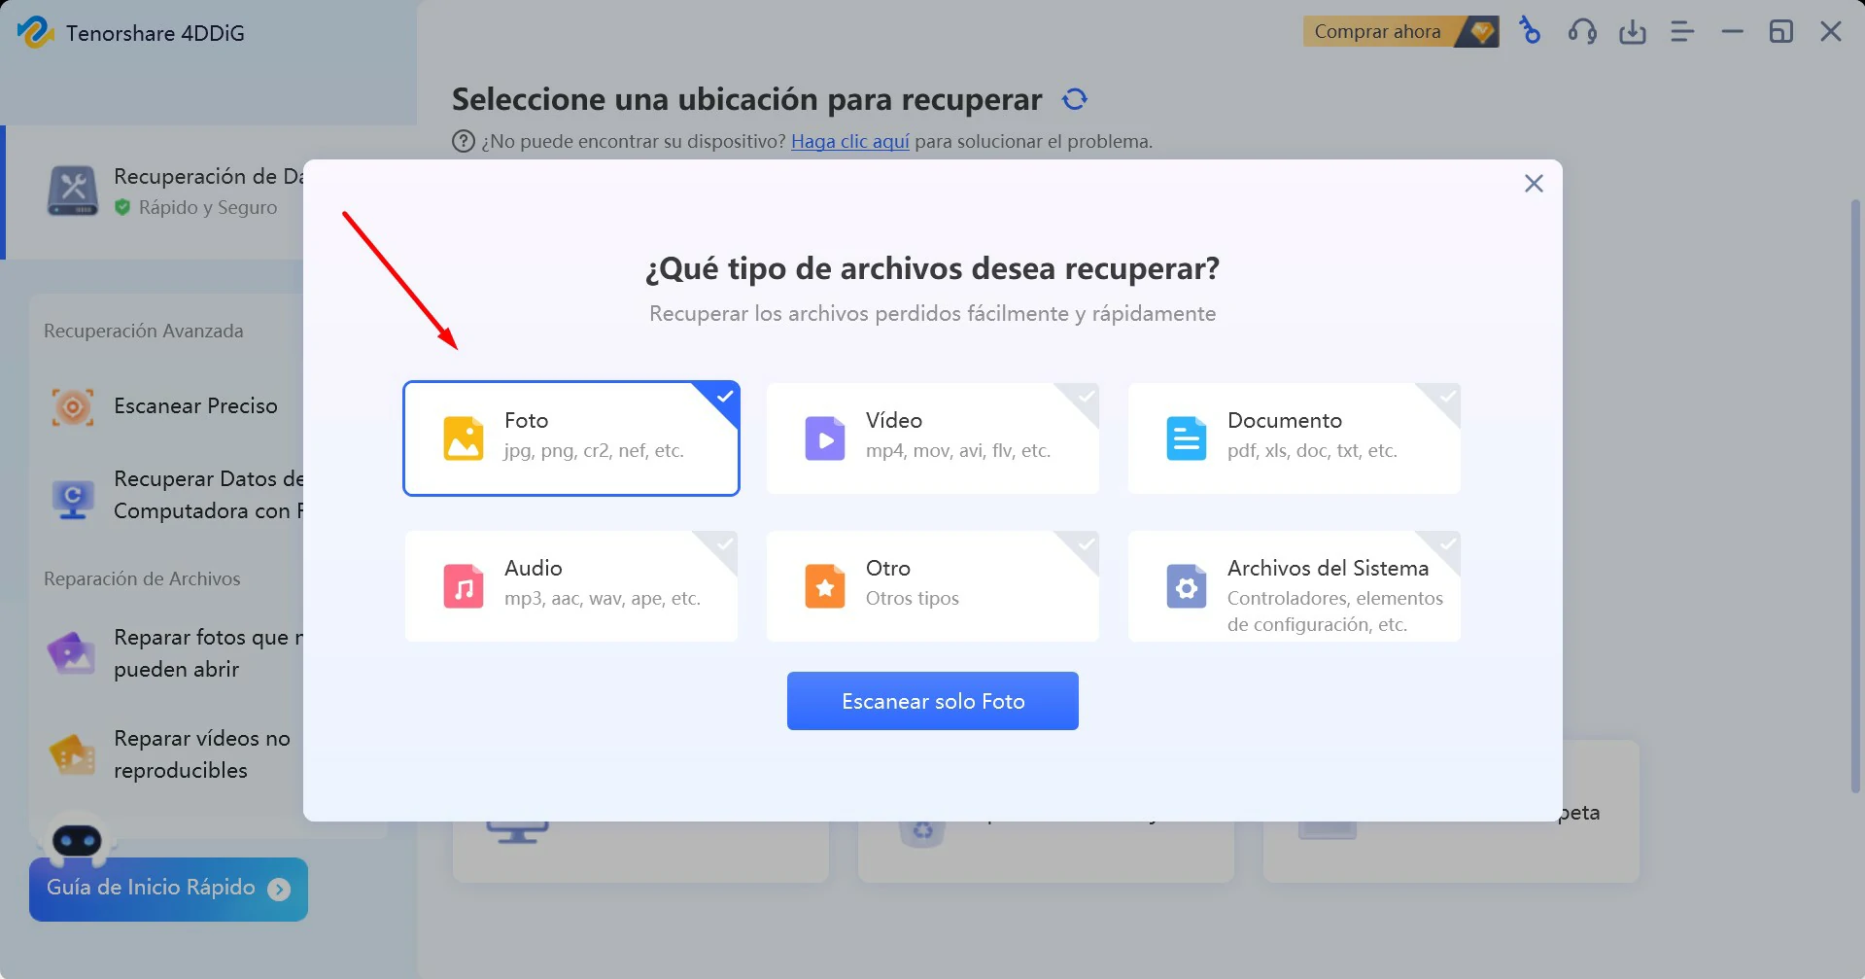Click the question mark help icon
Screen dimensions: 1865x979
click(464, 142)
